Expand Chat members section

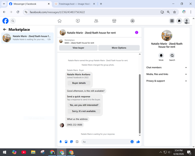(167, 67)
